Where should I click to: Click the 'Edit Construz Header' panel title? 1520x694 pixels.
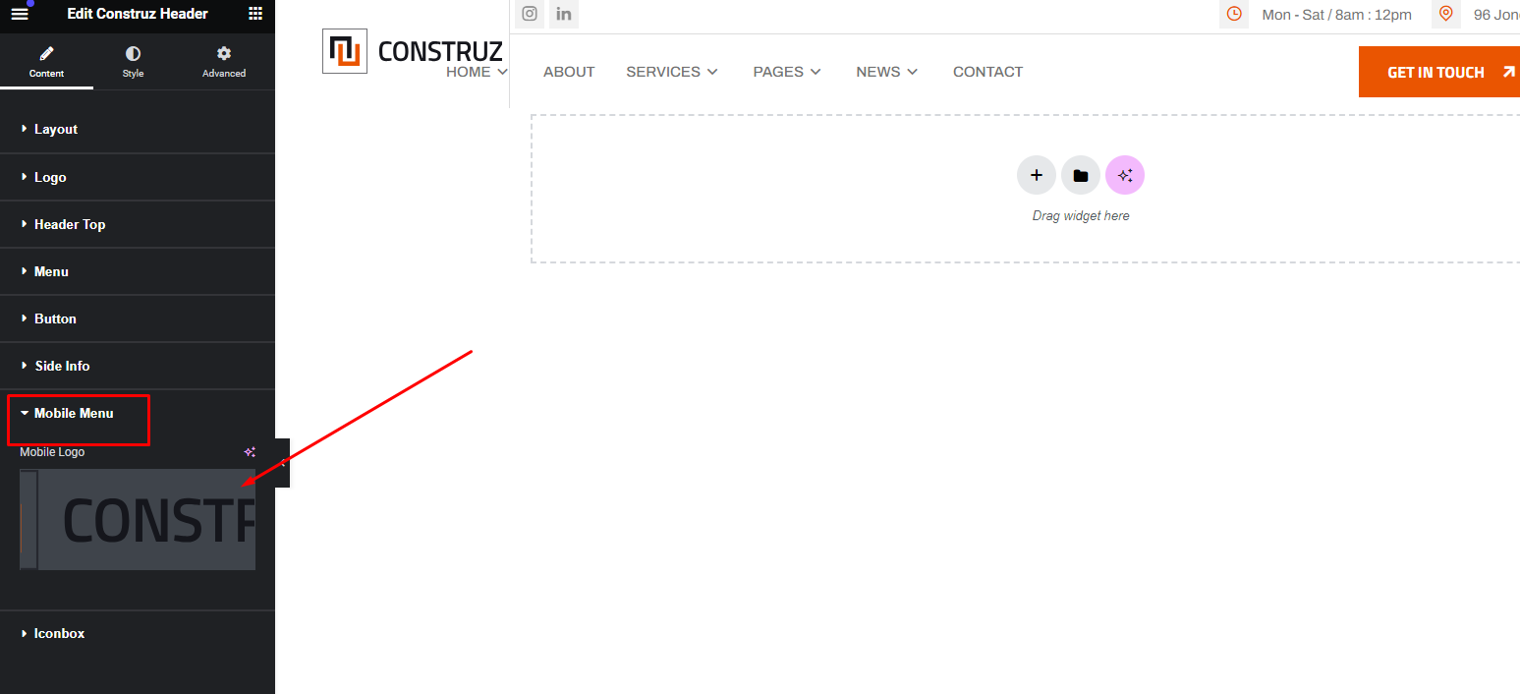[x=138, y=14]
